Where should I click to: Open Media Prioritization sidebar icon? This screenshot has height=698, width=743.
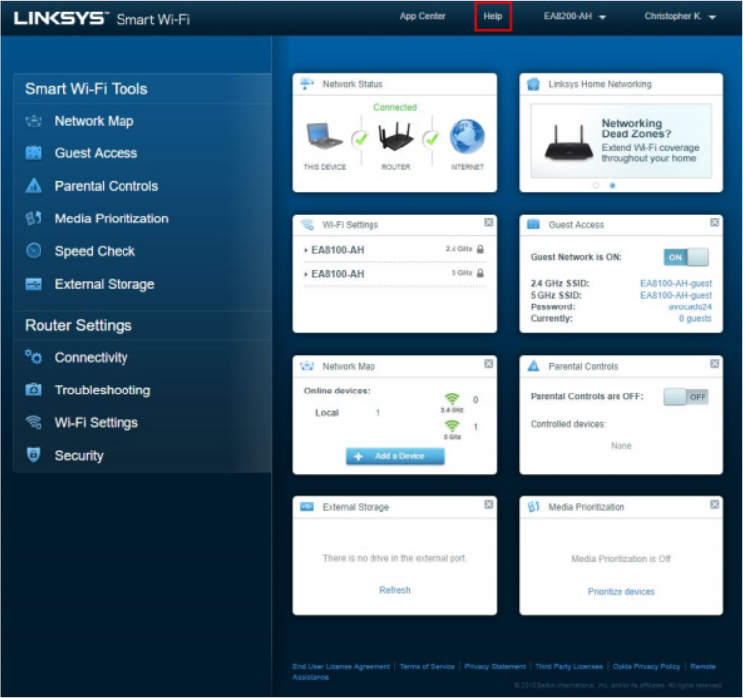(x=34, y=218)
